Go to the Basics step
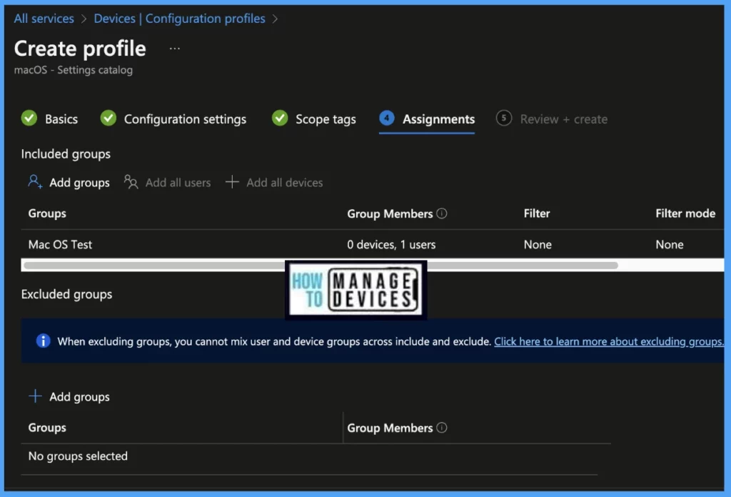Viewport: 731px width, 497px height. coord(61,119)
